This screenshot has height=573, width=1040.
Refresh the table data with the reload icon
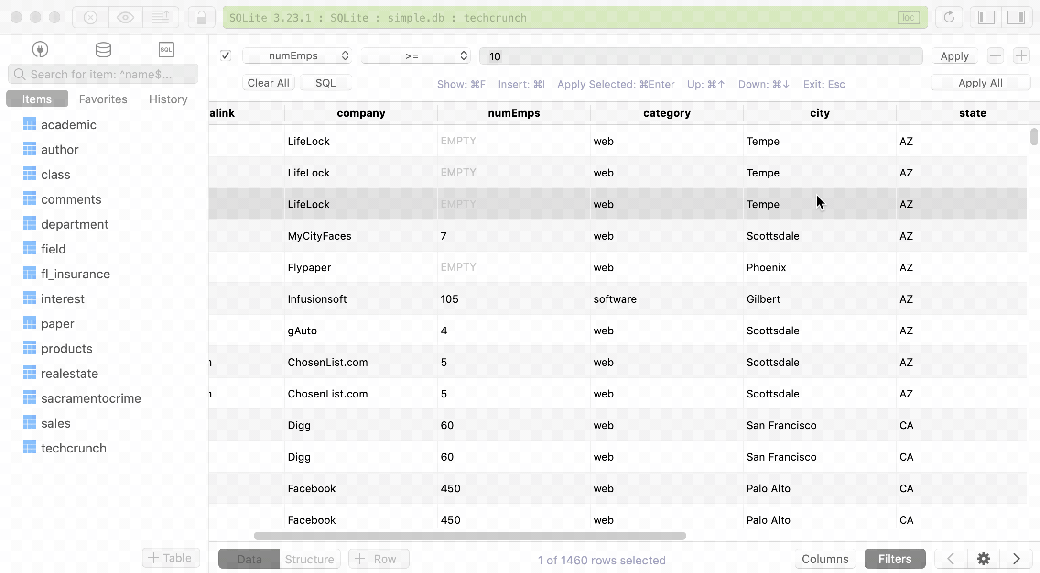949,17
